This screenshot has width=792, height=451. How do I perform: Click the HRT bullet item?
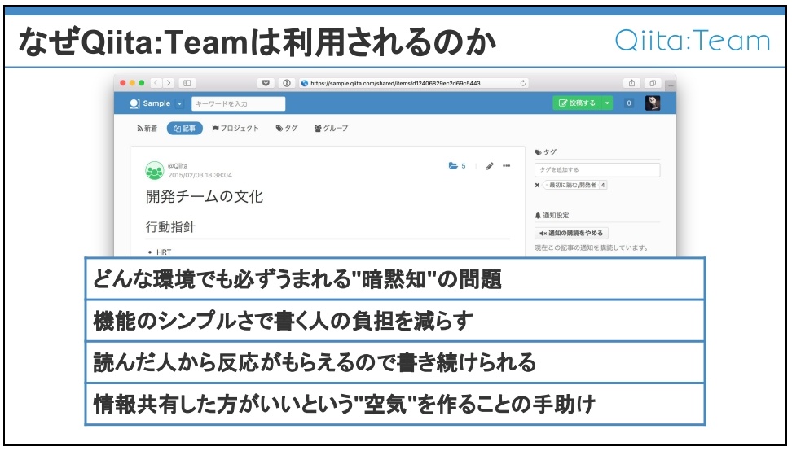click(164, 252)
